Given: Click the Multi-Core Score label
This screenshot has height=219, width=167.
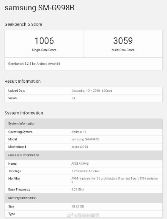Looking at the screenshot, I should pyautogui.click(x=123, y=50).
